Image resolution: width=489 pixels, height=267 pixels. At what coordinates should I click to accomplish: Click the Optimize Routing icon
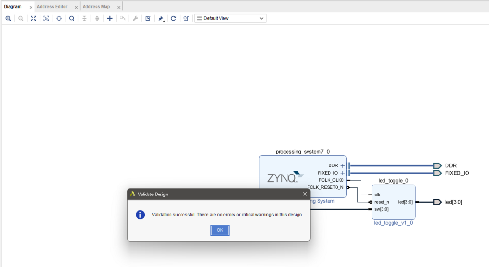(186, 19)
